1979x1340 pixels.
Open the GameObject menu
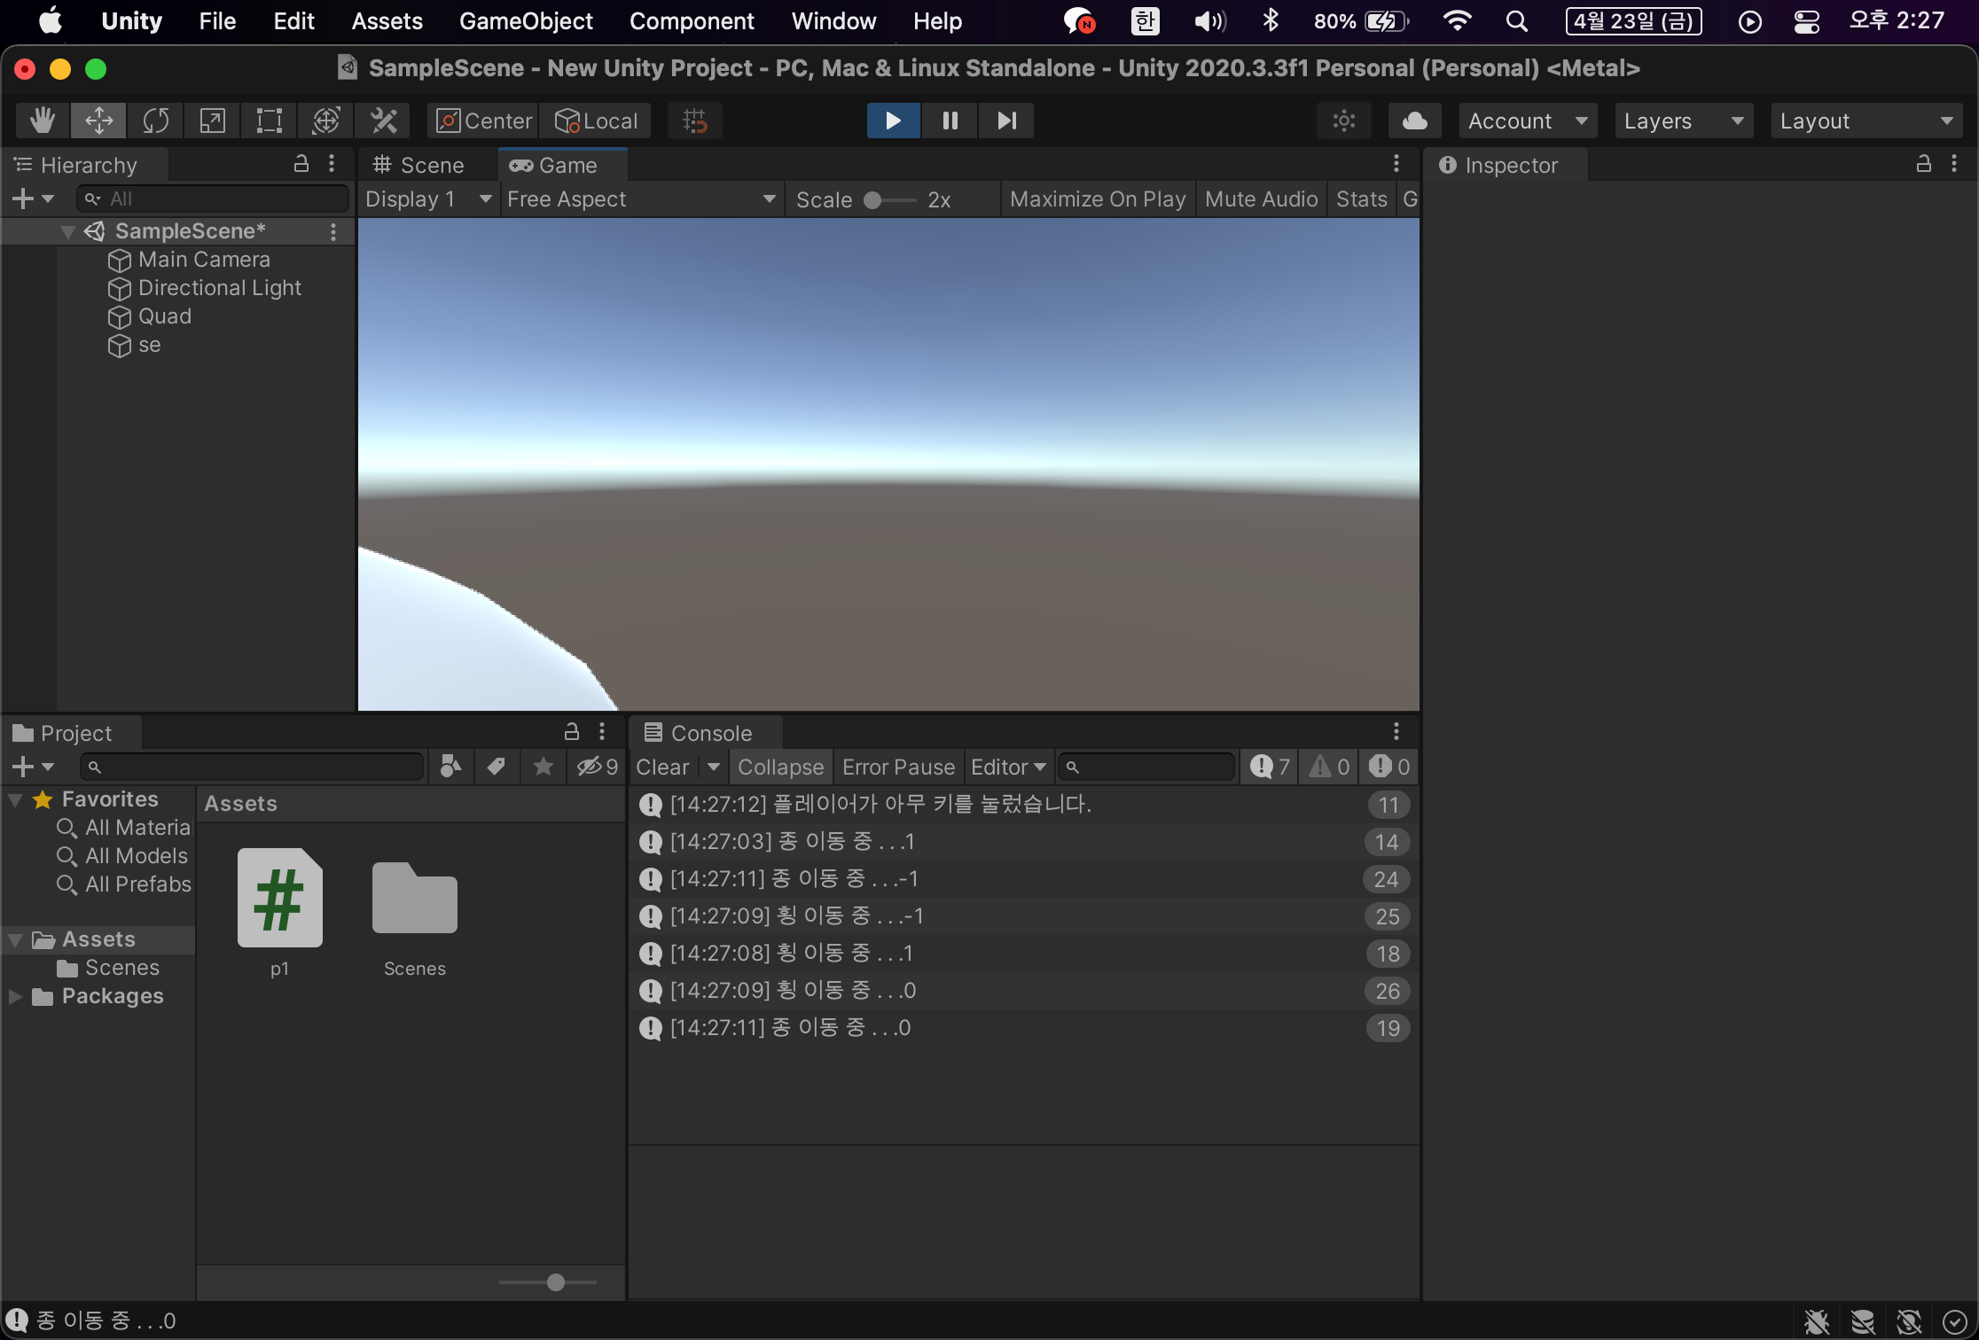pos(526,21)
